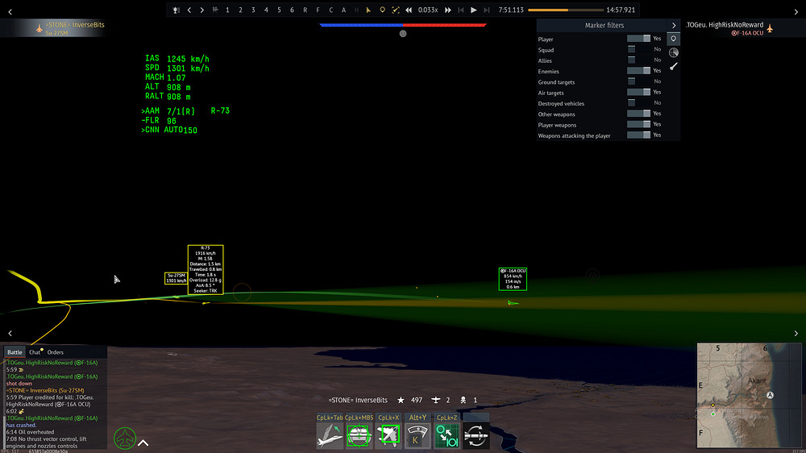This screenshot has height=453, width=806.
Task: Toggle the Enemies marker filter
Action: pos(638,70)
